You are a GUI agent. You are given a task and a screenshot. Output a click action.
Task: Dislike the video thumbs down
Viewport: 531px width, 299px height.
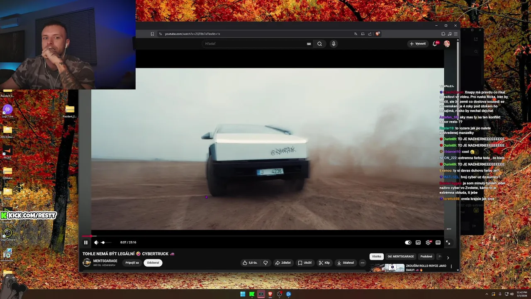(265, 263)
